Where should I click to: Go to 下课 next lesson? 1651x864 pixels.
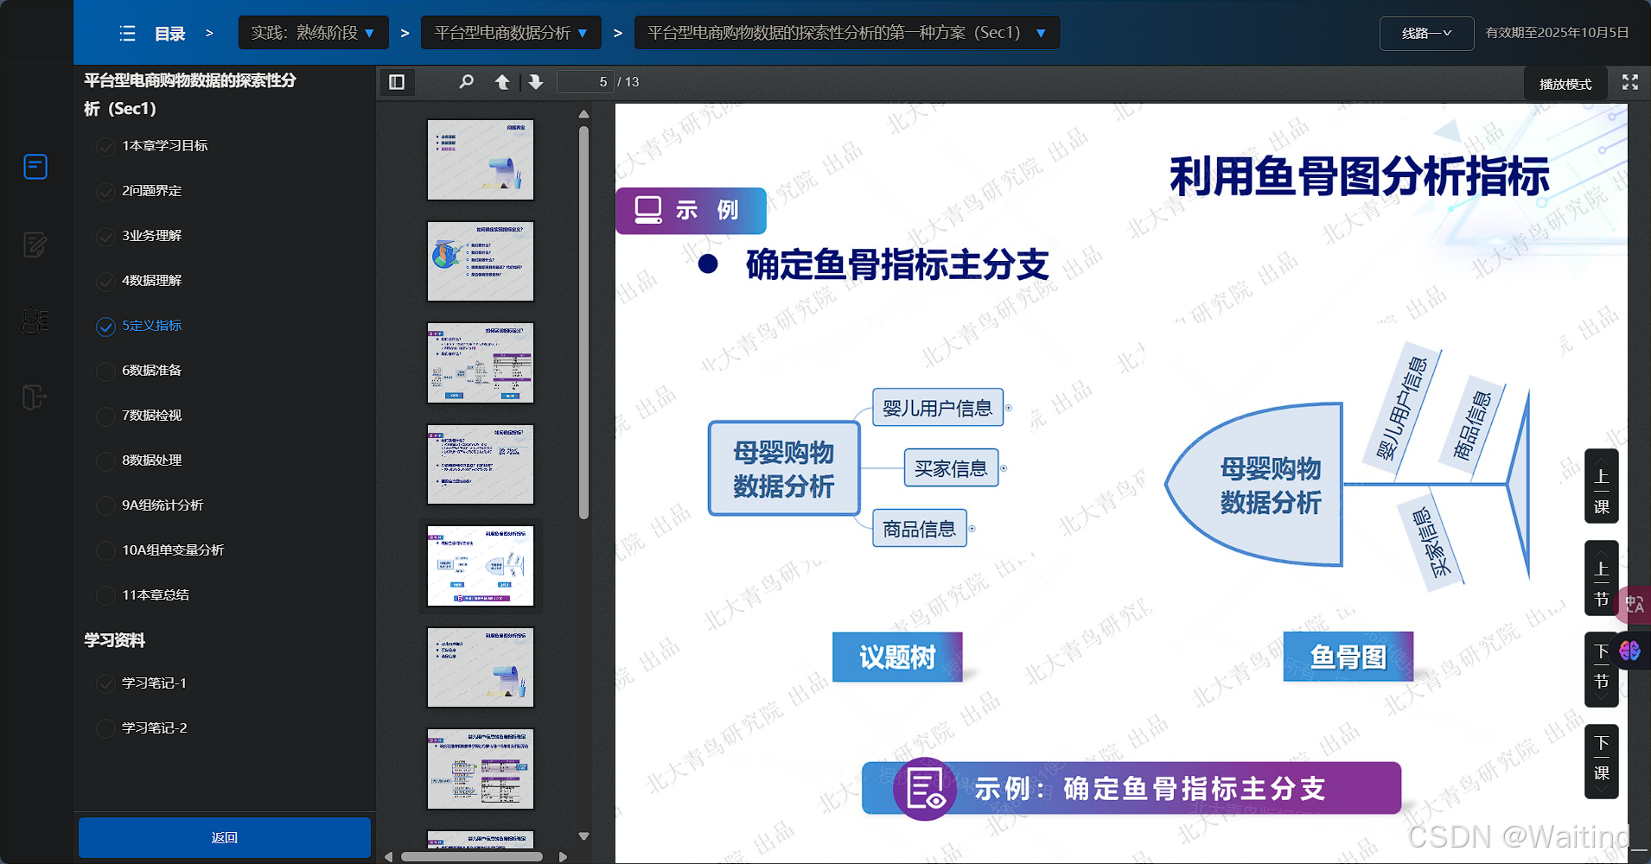[1602, 761]
